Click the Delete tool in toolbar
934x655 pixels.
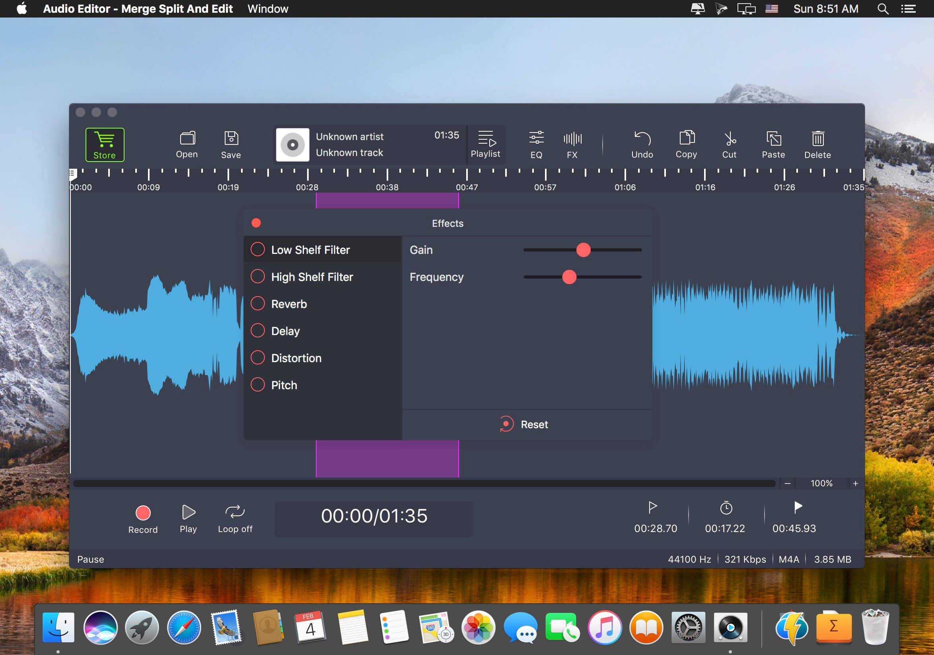[818, 143]
